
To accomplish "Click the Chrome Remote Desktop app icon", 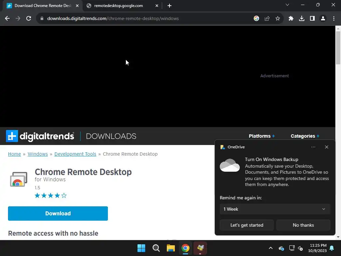I will tap(19, 179).
